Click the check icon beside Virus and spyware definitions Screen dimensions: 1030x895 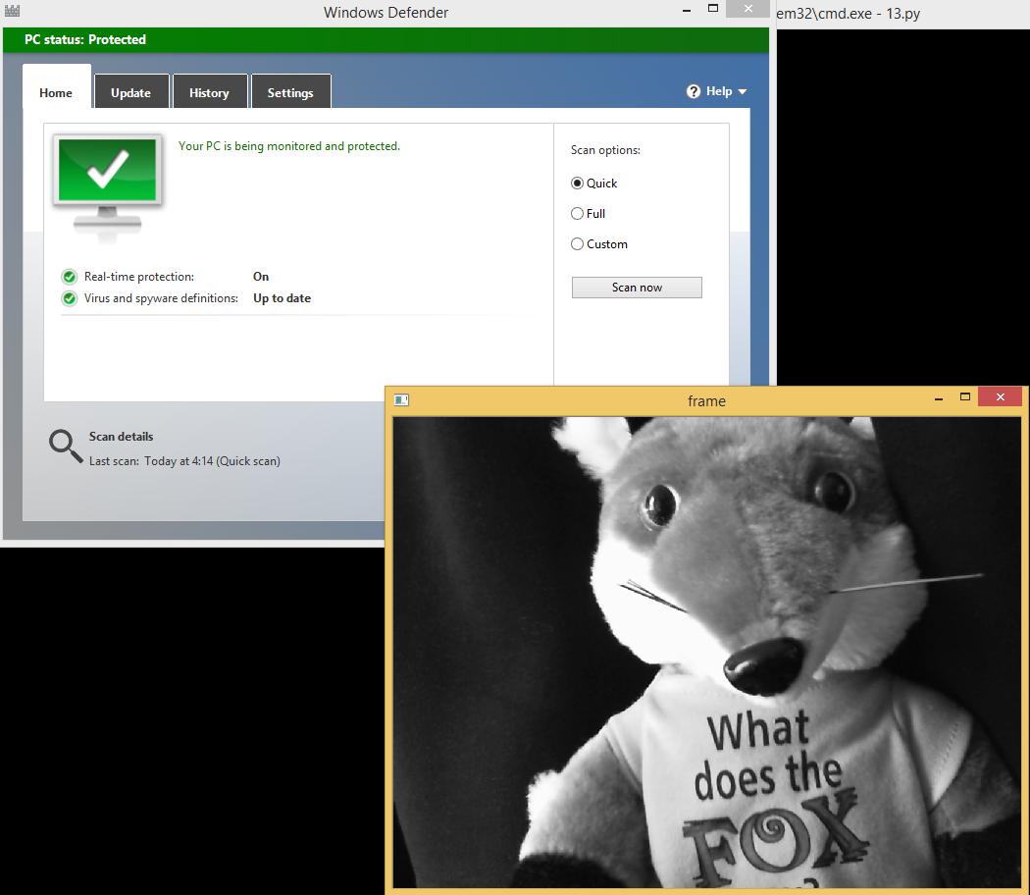69,298
